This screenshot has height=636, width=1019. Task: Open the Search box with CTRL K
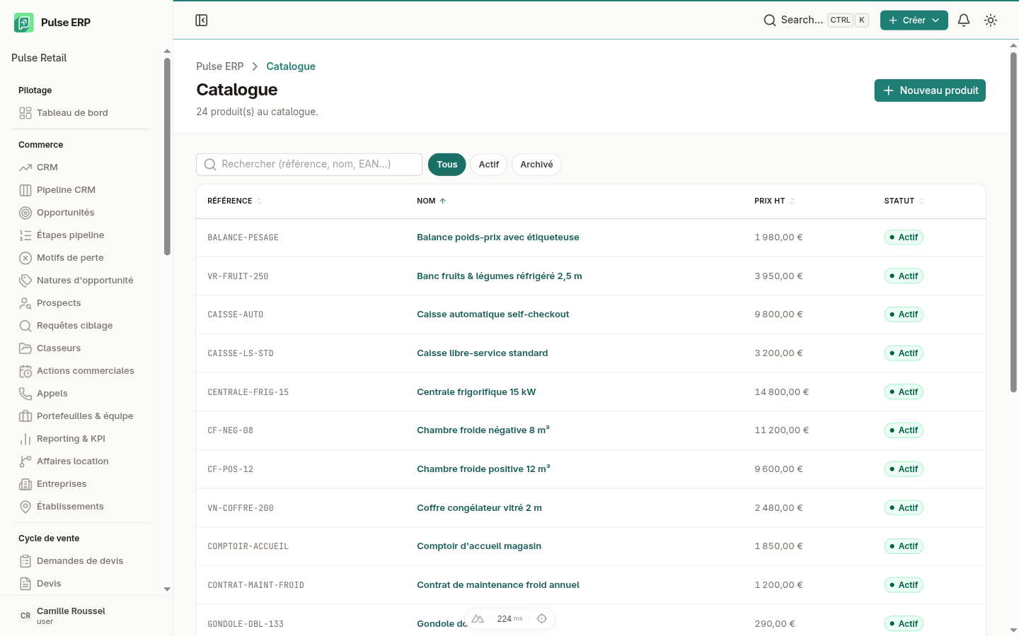[x=816, y=20]
